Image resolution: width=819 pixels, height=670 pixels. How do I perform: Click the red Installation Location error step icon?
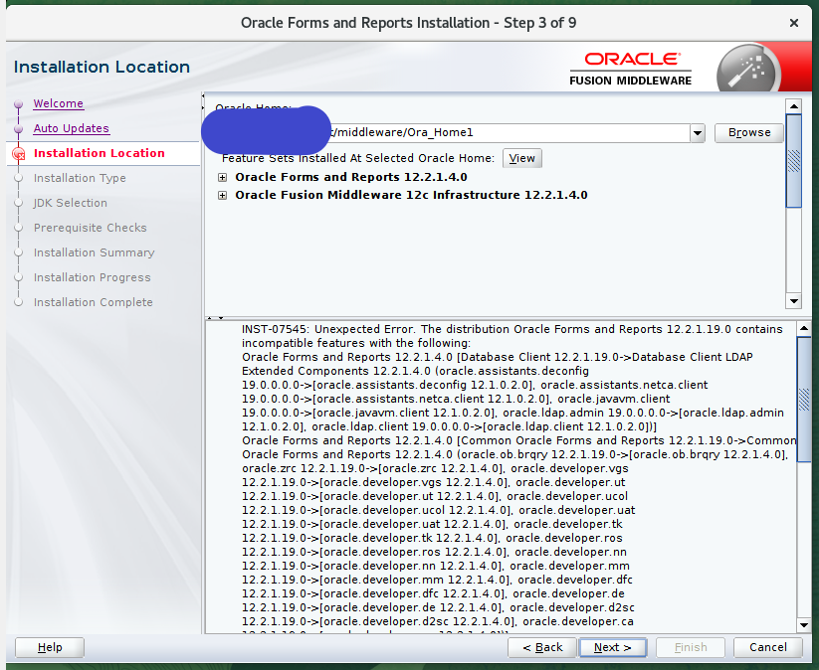click(x=18, y=154)
